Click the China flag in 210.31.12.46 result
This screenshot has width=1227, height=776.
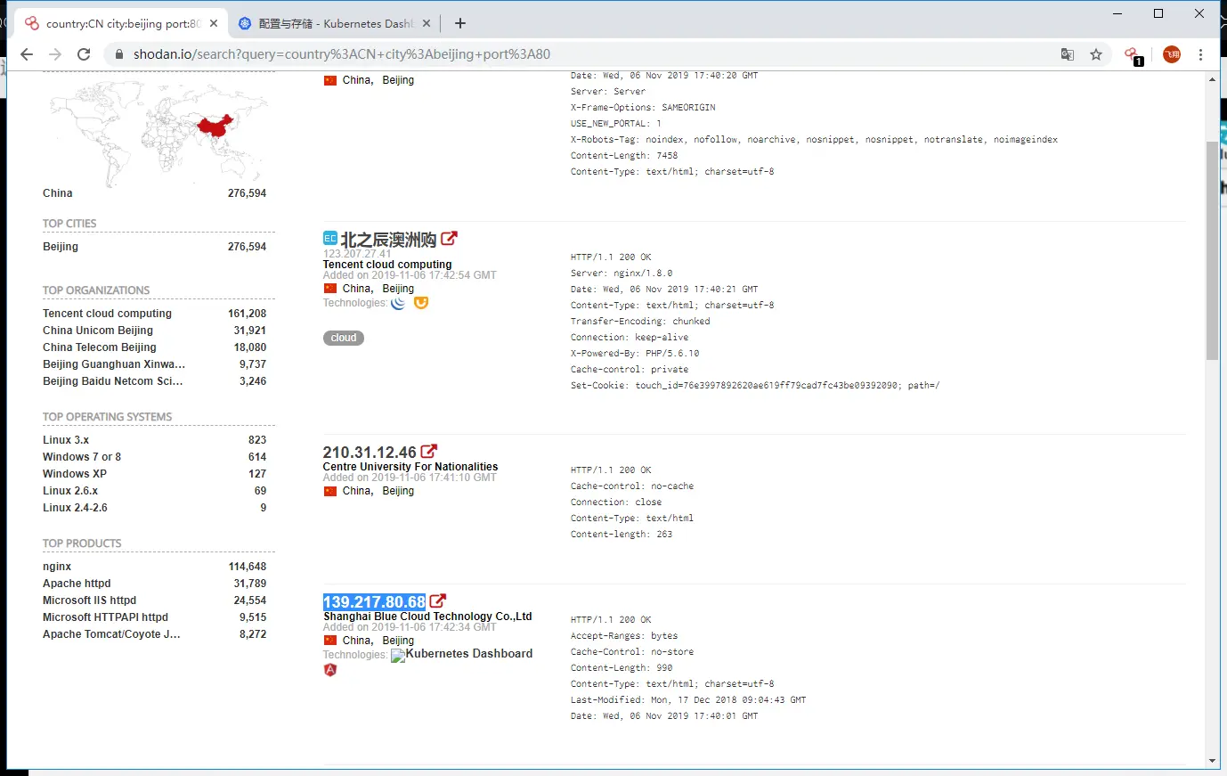330,490
